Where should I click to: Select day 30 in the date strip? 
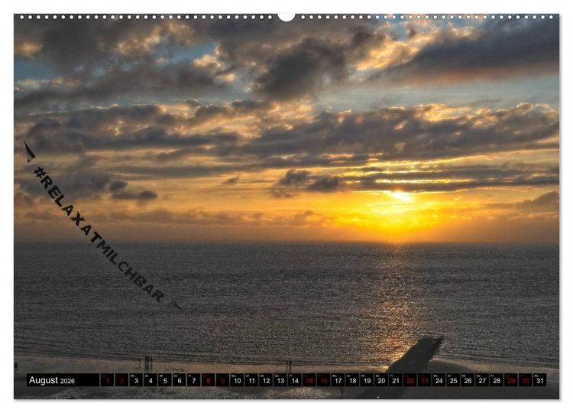[526, 380]
